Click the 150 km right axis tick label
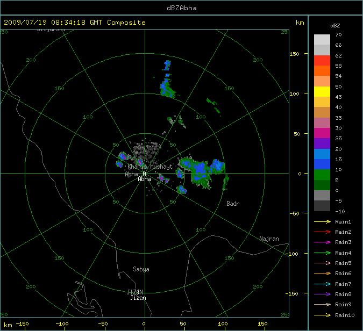 [295, 54]
